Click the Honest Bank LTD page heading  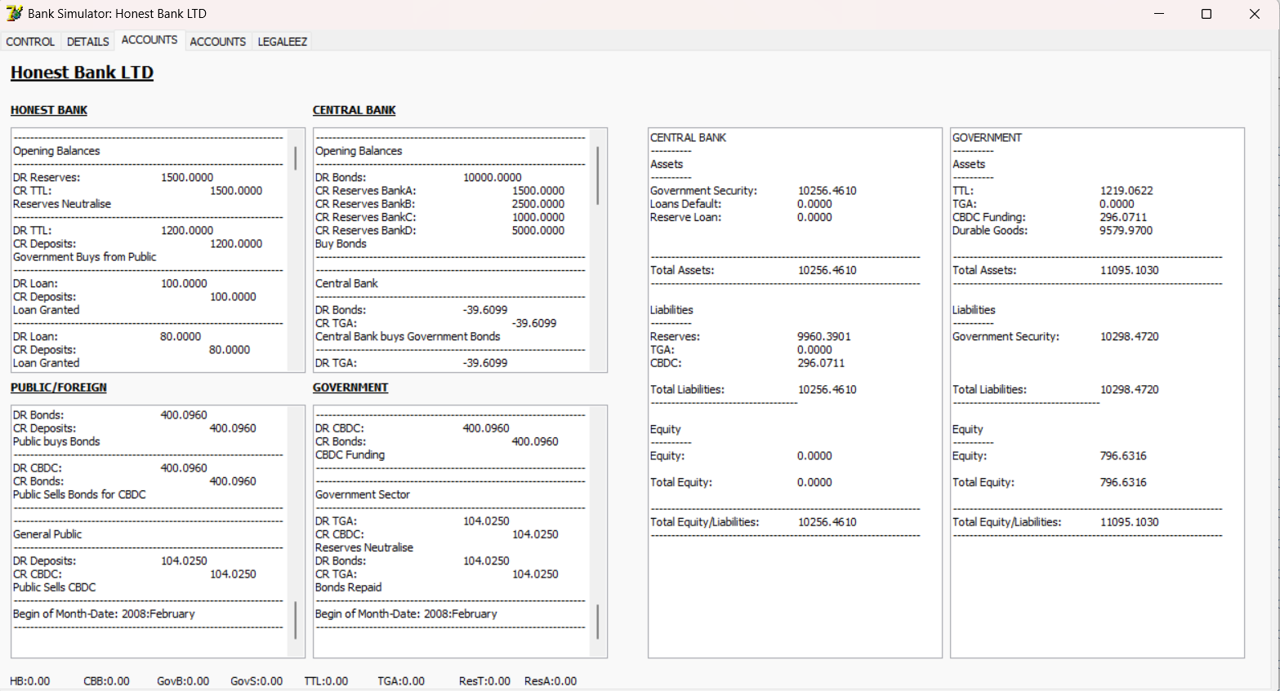pos(82,73)
